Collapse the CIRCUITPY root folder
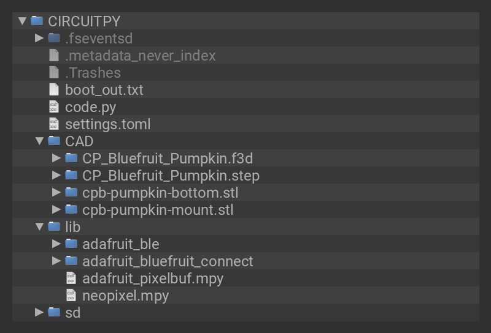 tap(23, 21)
